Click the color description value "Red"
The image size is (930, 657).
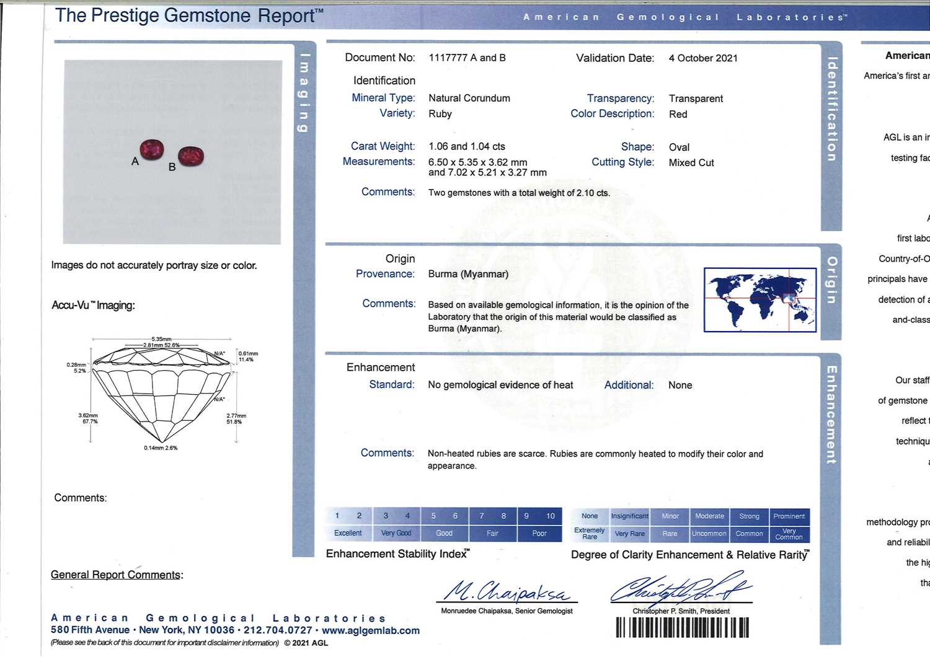[x=678, y=114]
